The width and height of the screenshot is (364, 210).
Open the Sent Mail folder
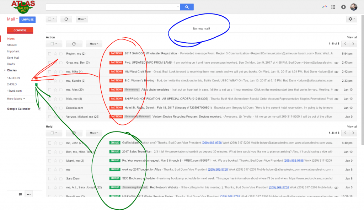[13, 58]
